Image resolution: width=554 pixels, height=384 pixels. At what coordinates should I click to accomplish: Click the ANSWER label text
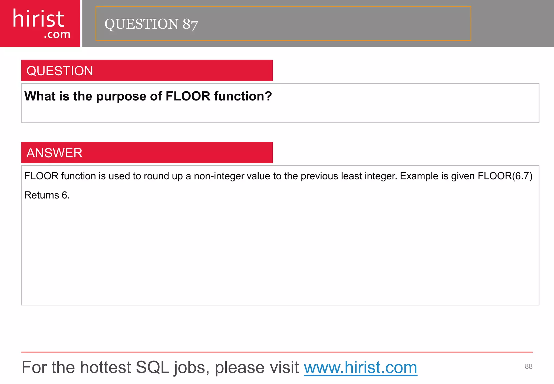click(54, 153)
